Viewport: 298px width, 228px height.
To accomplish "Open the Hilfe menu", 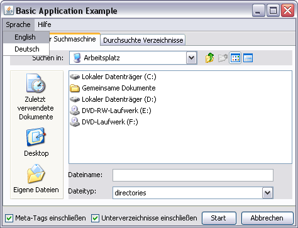I will click(x=45, y=24).
